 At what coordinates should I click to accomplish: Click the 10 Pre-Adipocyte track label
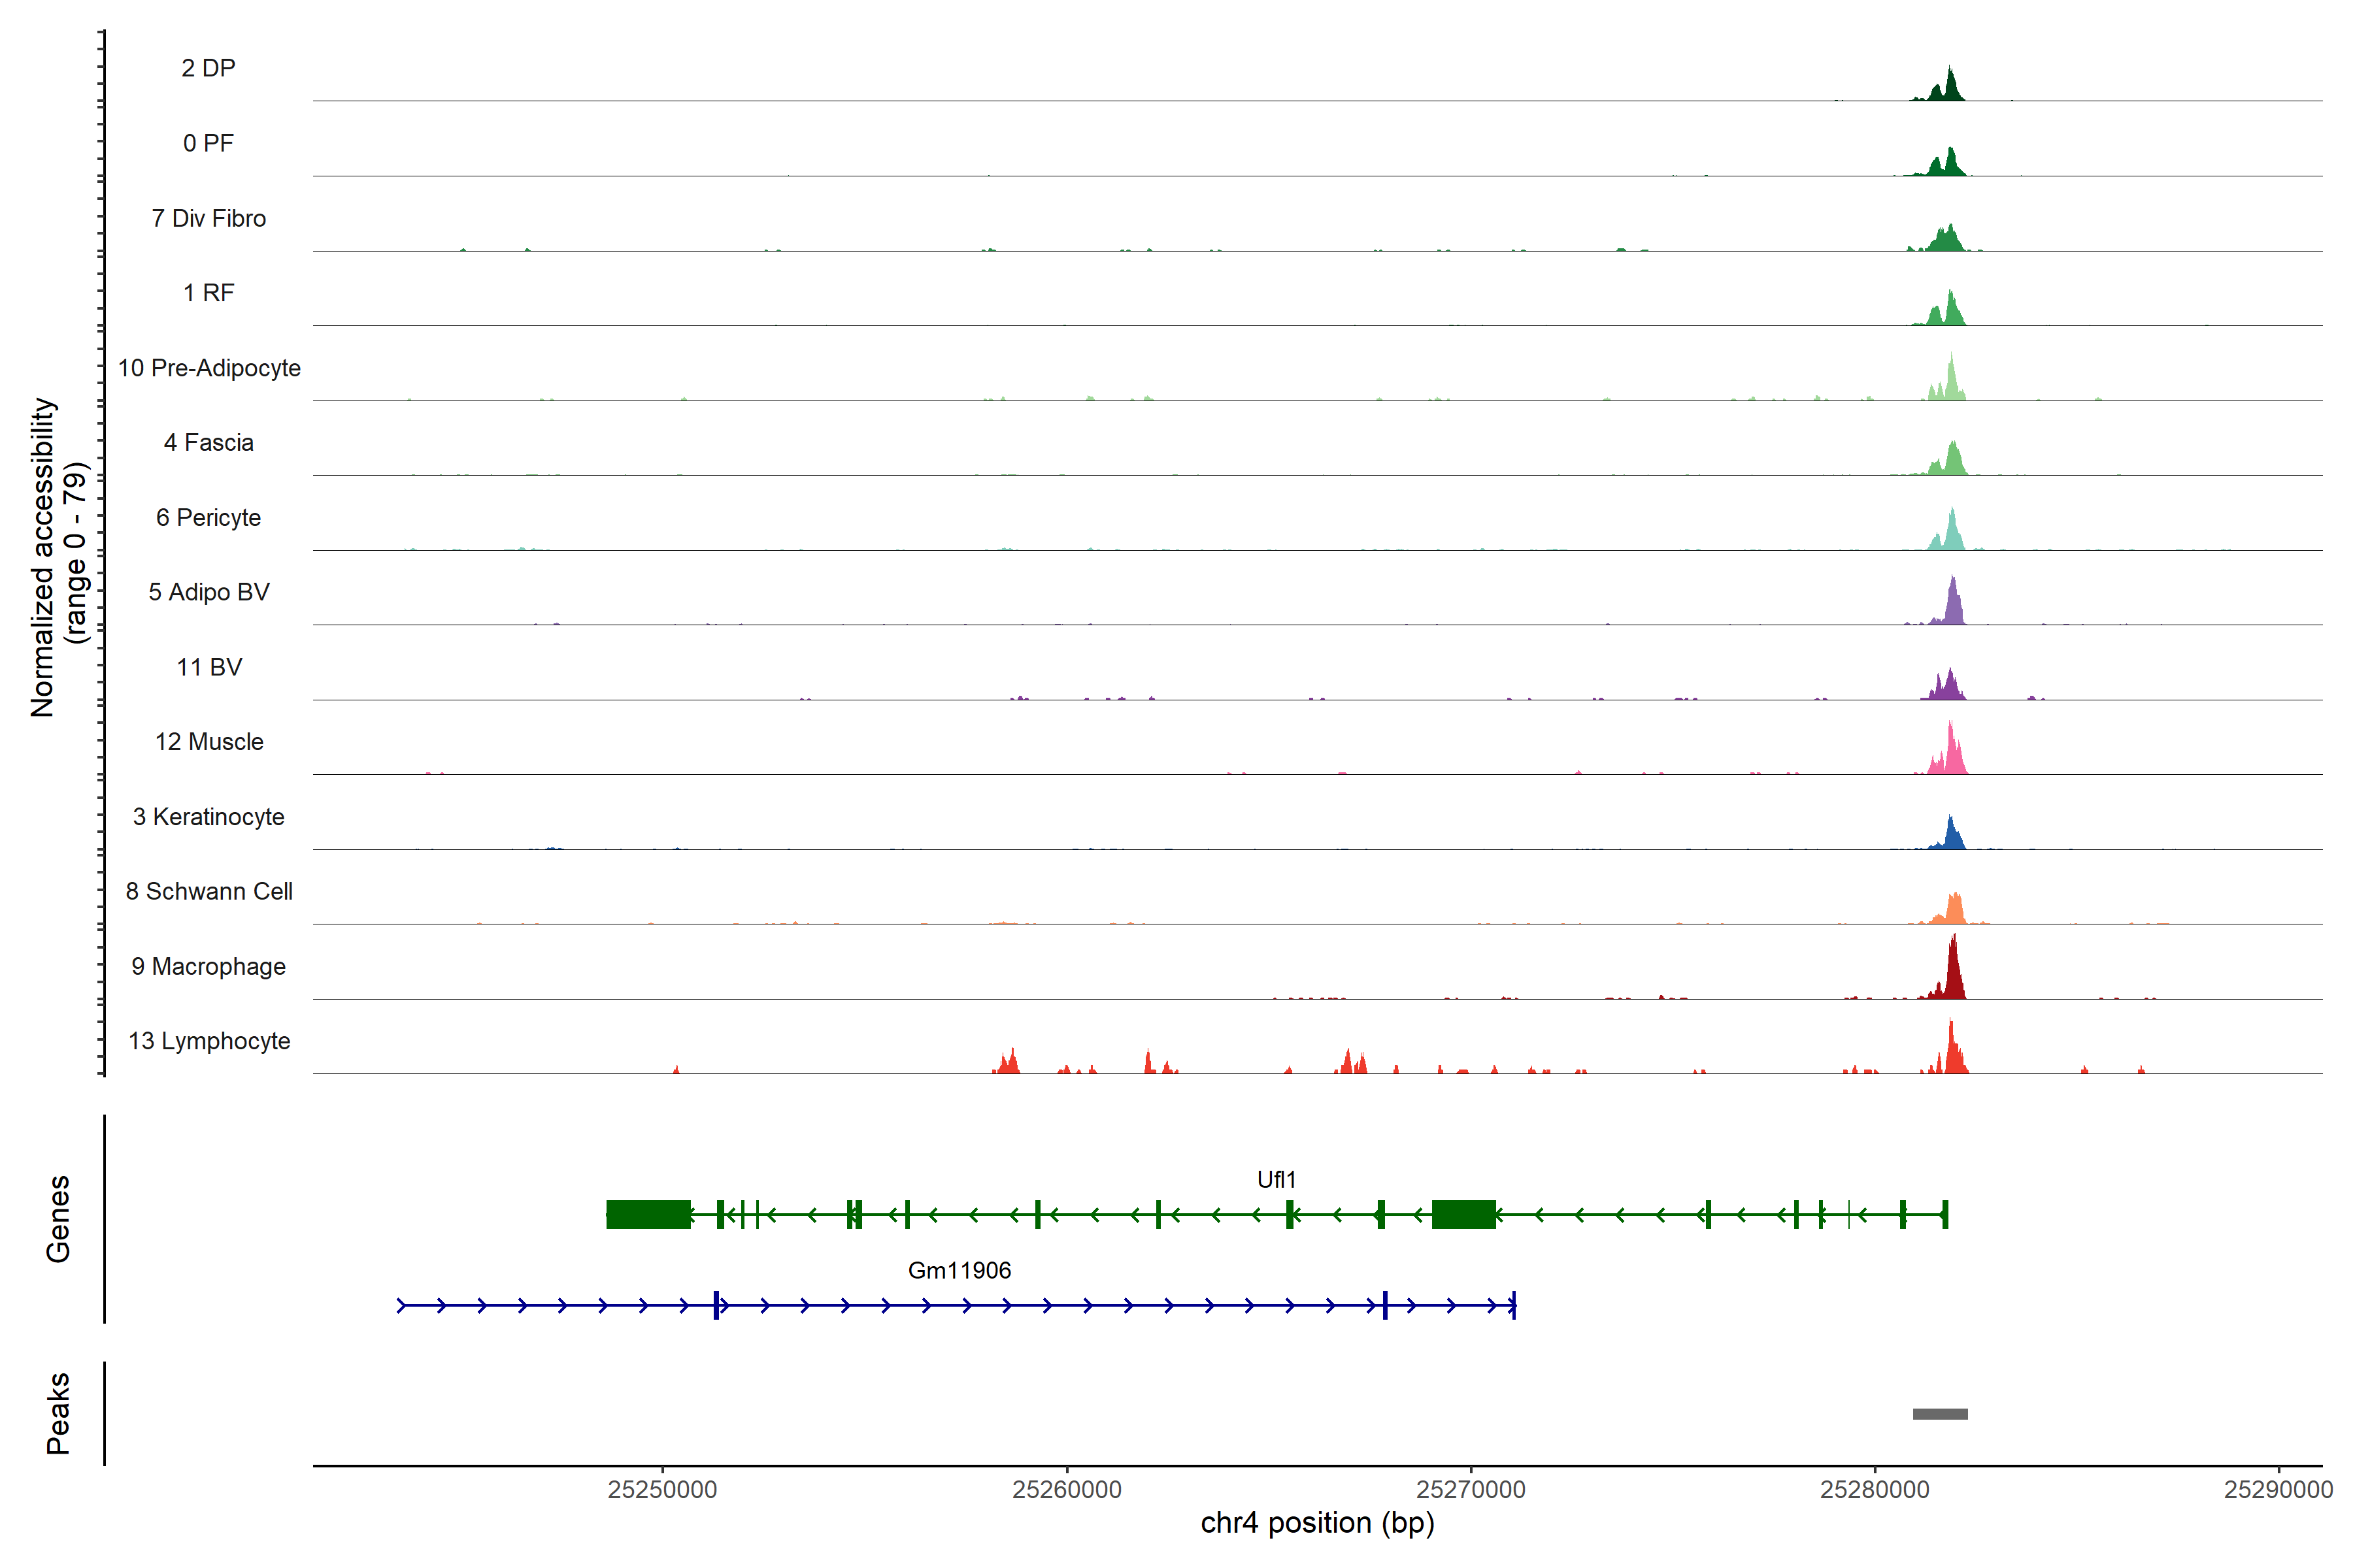tap(209, 368)
